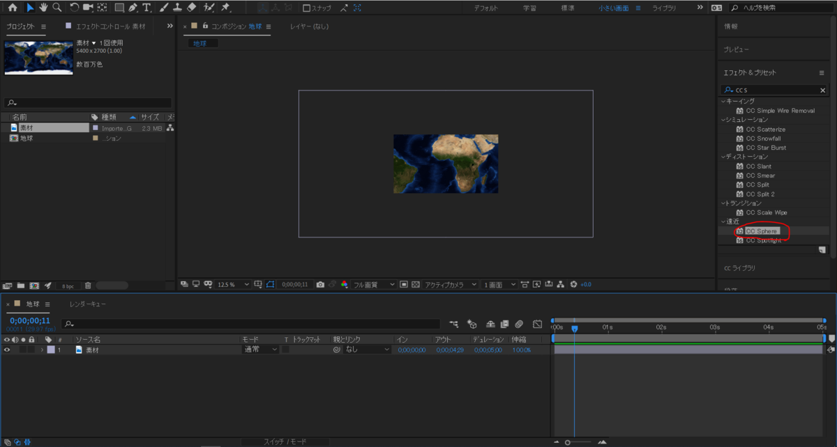Enable the スナップ checkbox
The height and width of the screenshot is (447, 837).
pyautogui.click(x=307, y=8)
